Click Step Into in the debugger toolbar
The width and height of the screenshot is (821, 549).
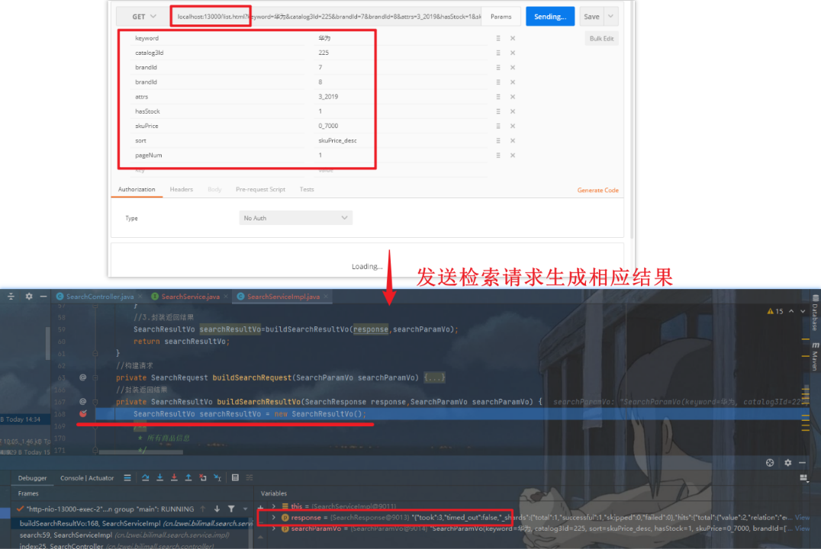pos(159,477)
